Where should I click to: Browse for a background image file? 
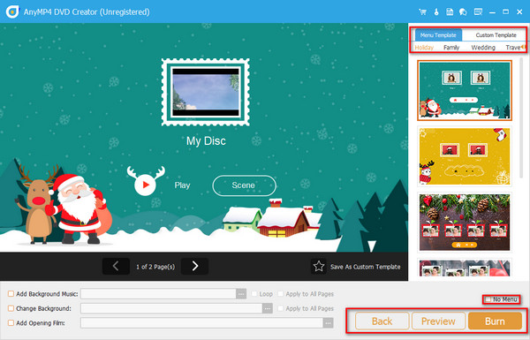point(268,308)
